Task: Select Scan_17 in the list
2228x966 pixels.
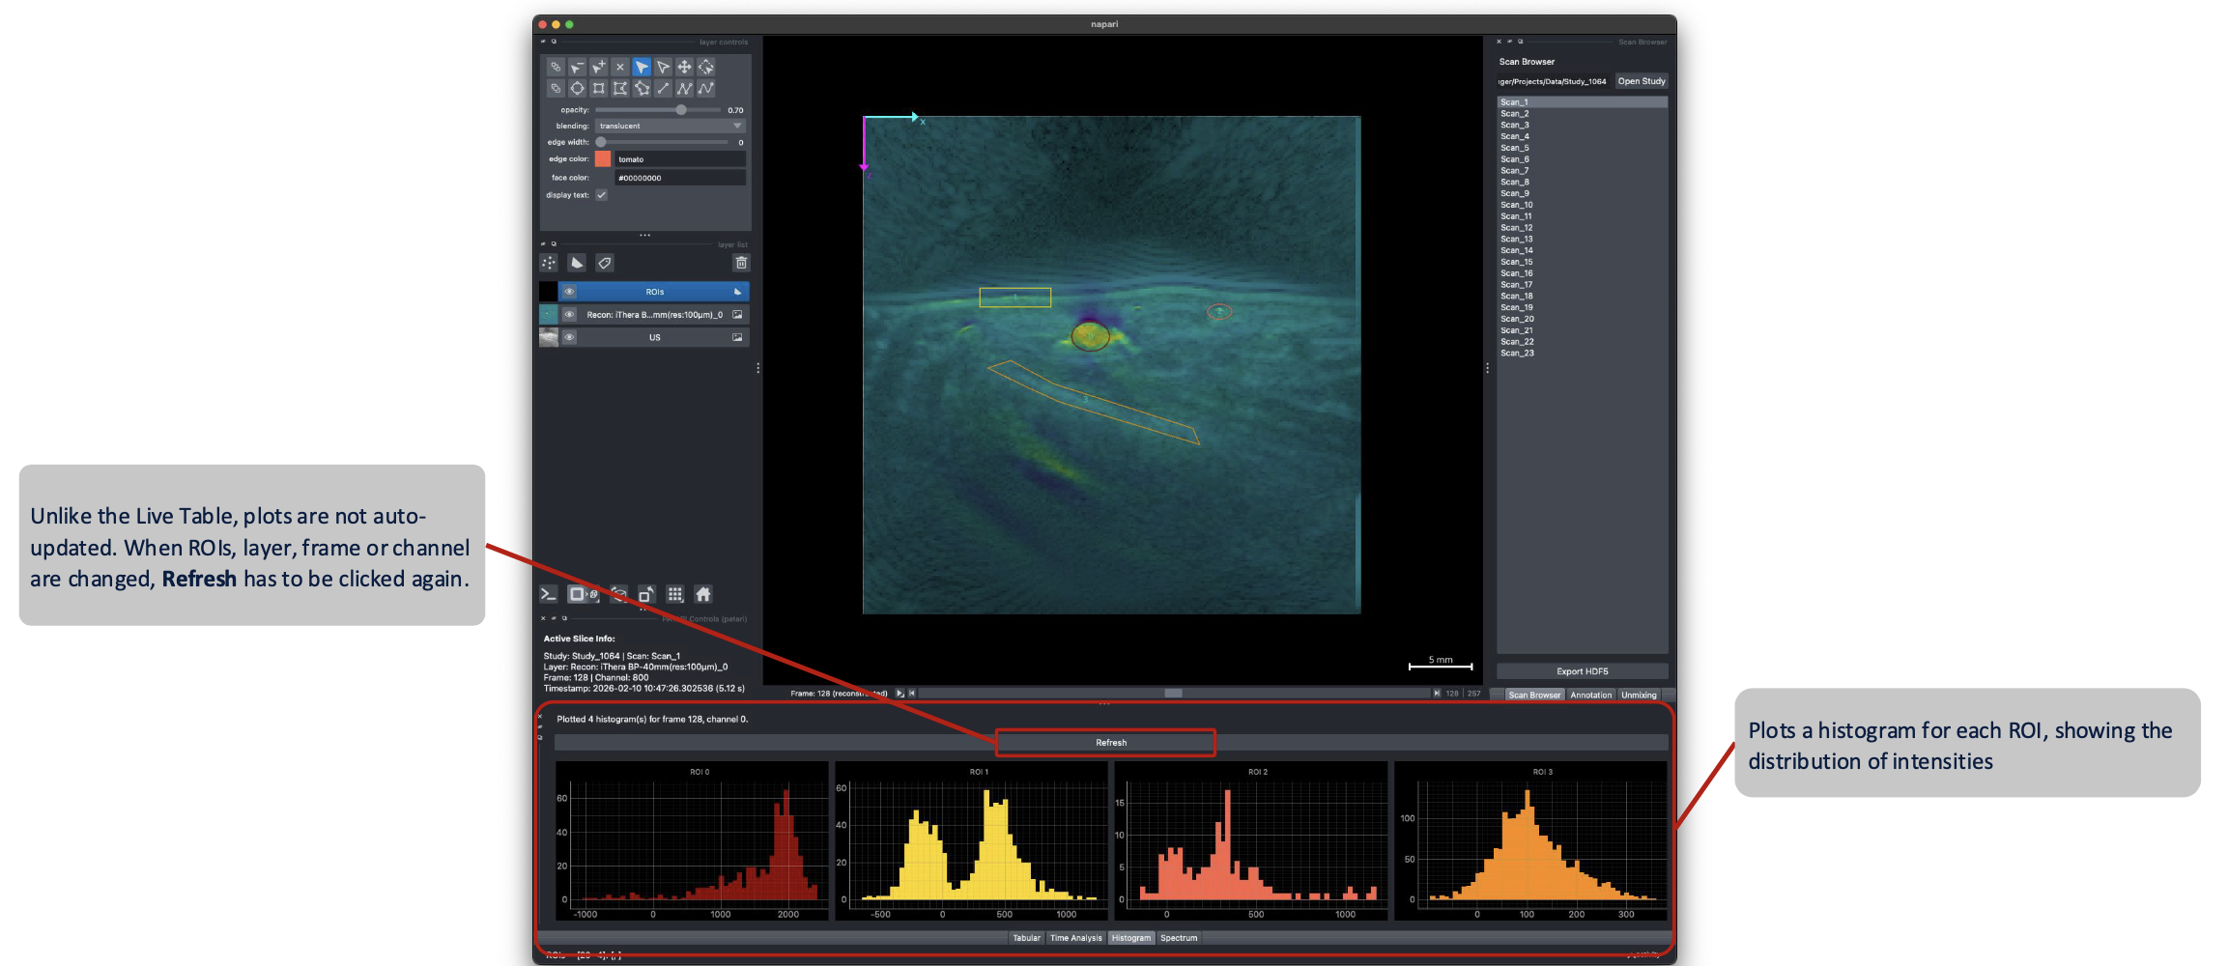Action: [1582, 285]
